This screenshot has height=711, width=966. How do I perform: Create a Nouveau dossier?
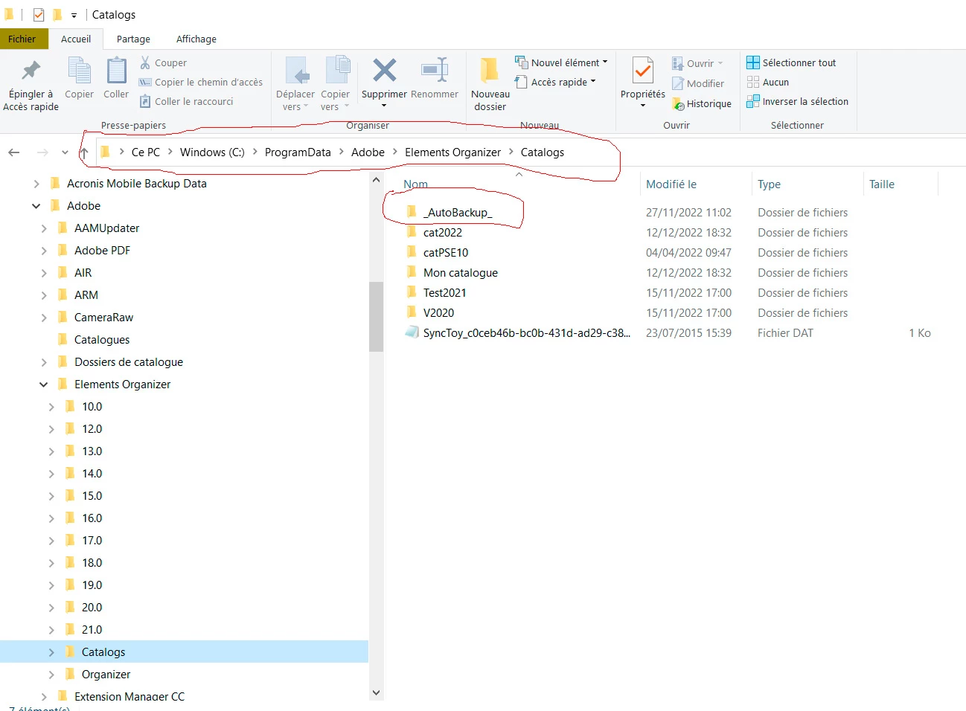[x=490, y=85]
